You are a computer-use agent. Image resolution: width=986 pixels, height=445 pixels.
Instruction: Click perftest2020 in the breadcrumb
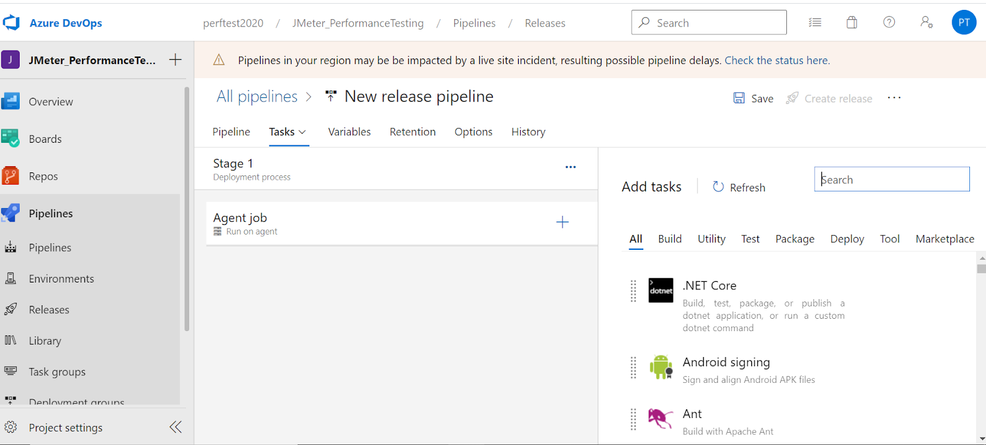point(233,23)
